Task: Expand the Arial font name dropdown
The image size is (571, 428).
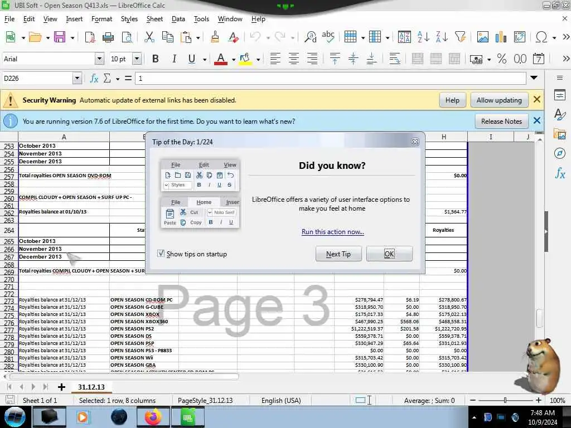Action: (99, 59)
